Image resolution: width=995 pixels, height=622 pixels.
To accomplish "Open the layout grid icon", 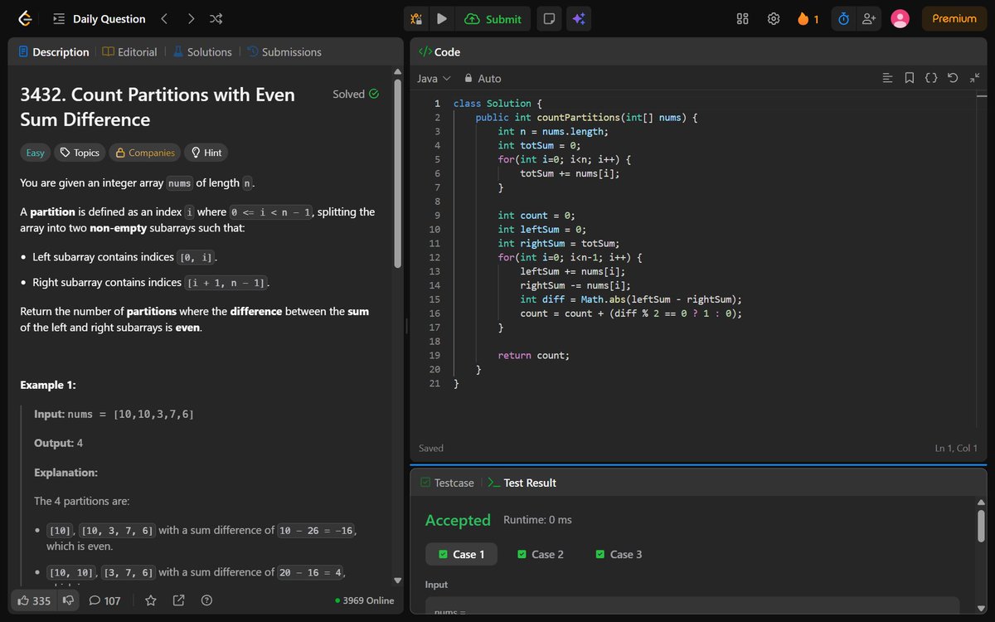I will [x=743, y=18].
